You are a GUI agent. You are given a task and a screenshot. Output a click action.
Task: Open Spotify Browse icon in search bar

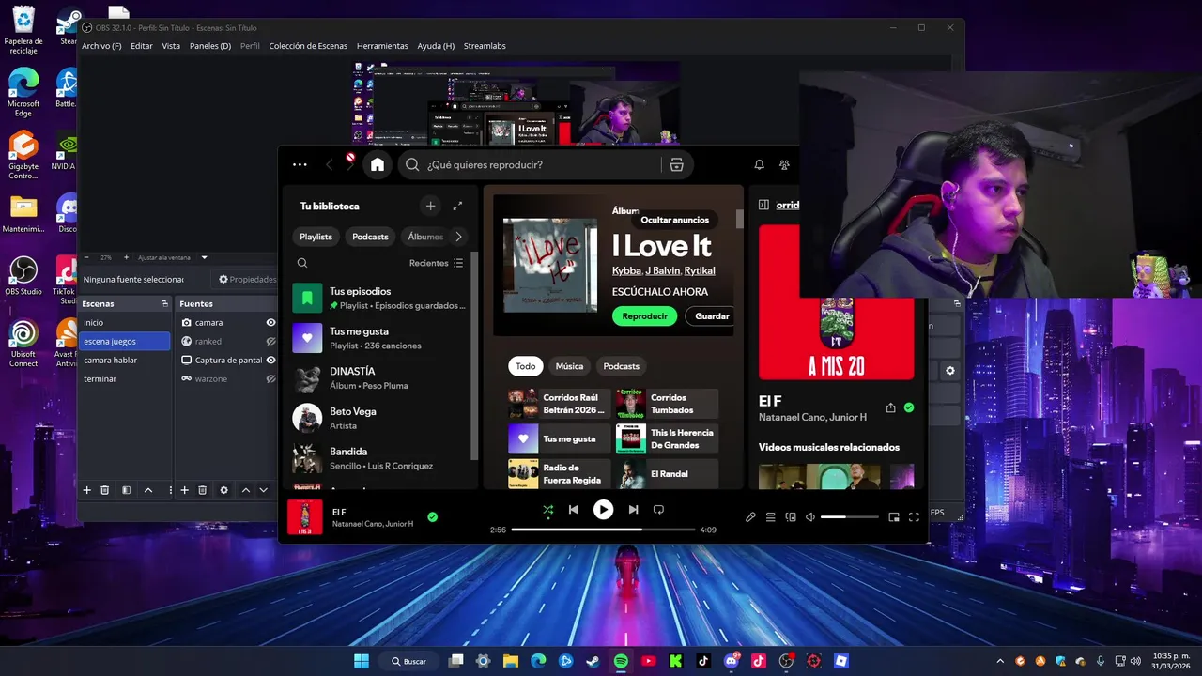(676, 164)
